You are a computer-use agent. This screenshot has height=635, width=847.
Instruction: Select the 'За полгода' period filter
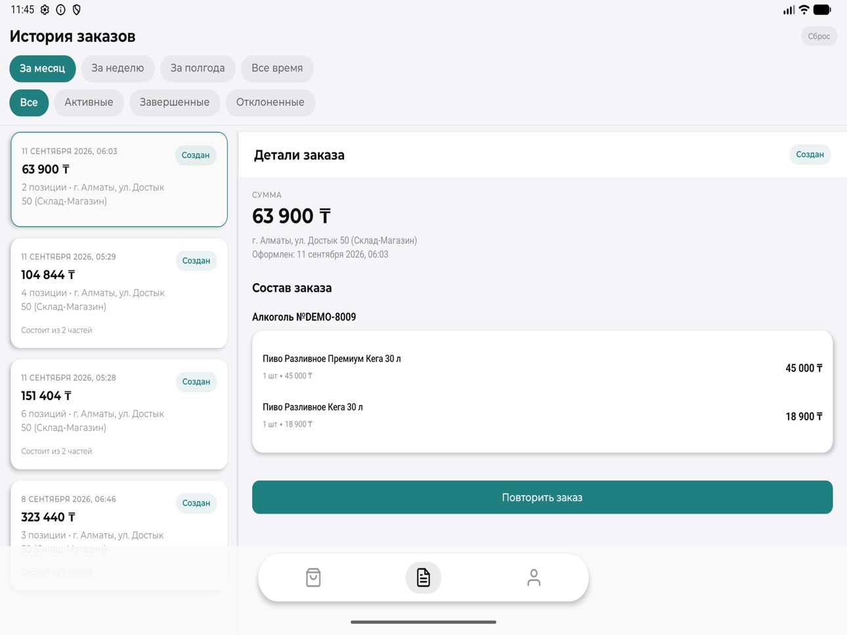click(x=198, y=68)
